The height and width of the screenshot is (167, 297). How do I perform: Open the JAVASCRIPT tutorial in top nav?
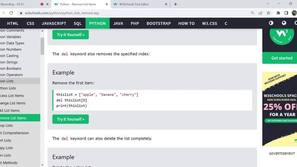(x=54, y=23)
